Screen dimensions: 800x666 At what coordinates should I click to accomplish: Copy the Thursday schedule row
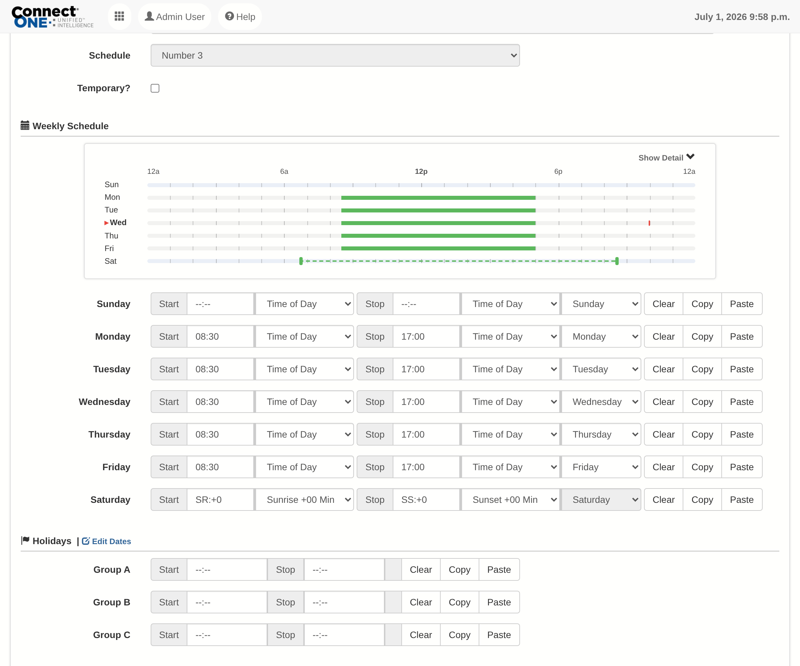pyautogui.click(x=702, y=435)
